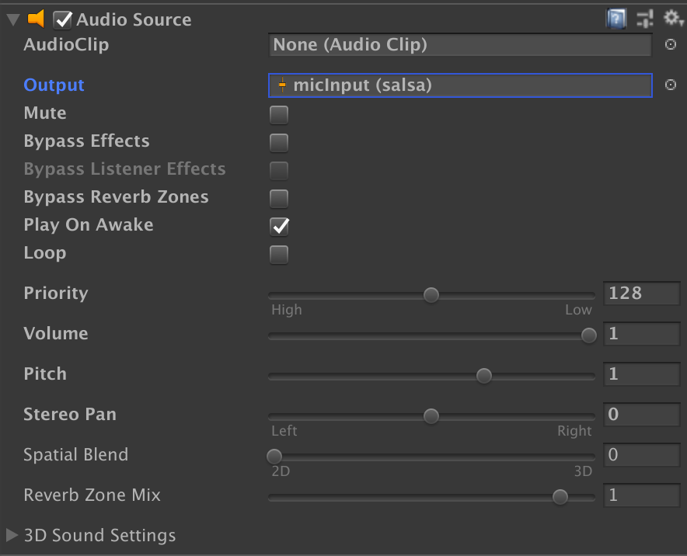Open the Audio Source help reference icon
Viewport: 687px width, 556px height.
click(616, 19)
